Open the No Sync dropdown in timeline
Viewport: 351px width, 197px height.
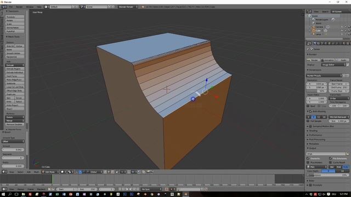[151, 189]
